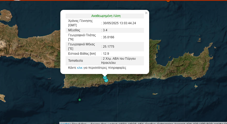Click the origin time value 30/05/2025 13:03:44.24
Screen dimensions: 227x124
click(x=119, y=23)
